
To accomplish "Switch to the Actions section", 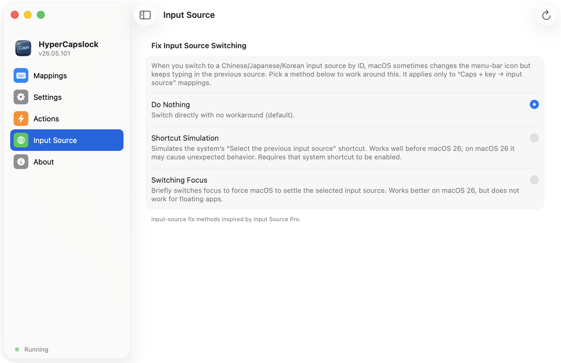I will point(67,119).
